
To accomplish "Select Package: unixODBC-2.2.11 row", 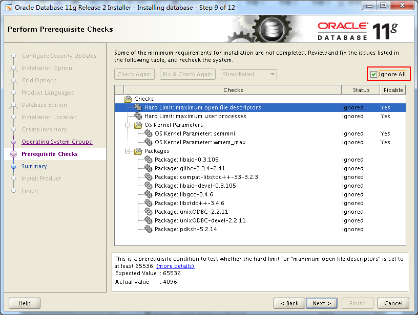I will (260, 212).
